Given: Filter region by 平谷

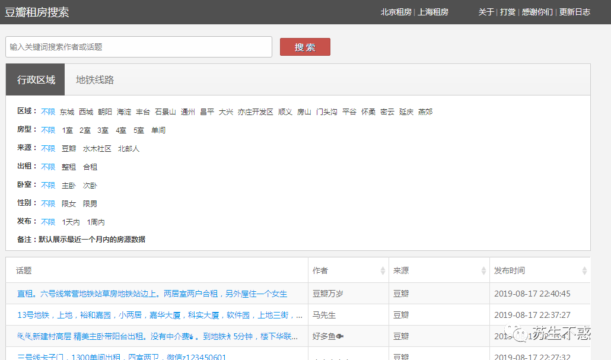Looking at the screenshot, I should [x=349, y=112].
